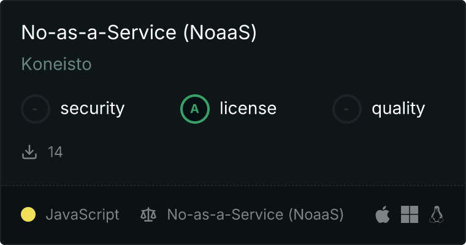Select the JavaScript language label
This screenshot has height=245, width=466.
tap(82, 214)
